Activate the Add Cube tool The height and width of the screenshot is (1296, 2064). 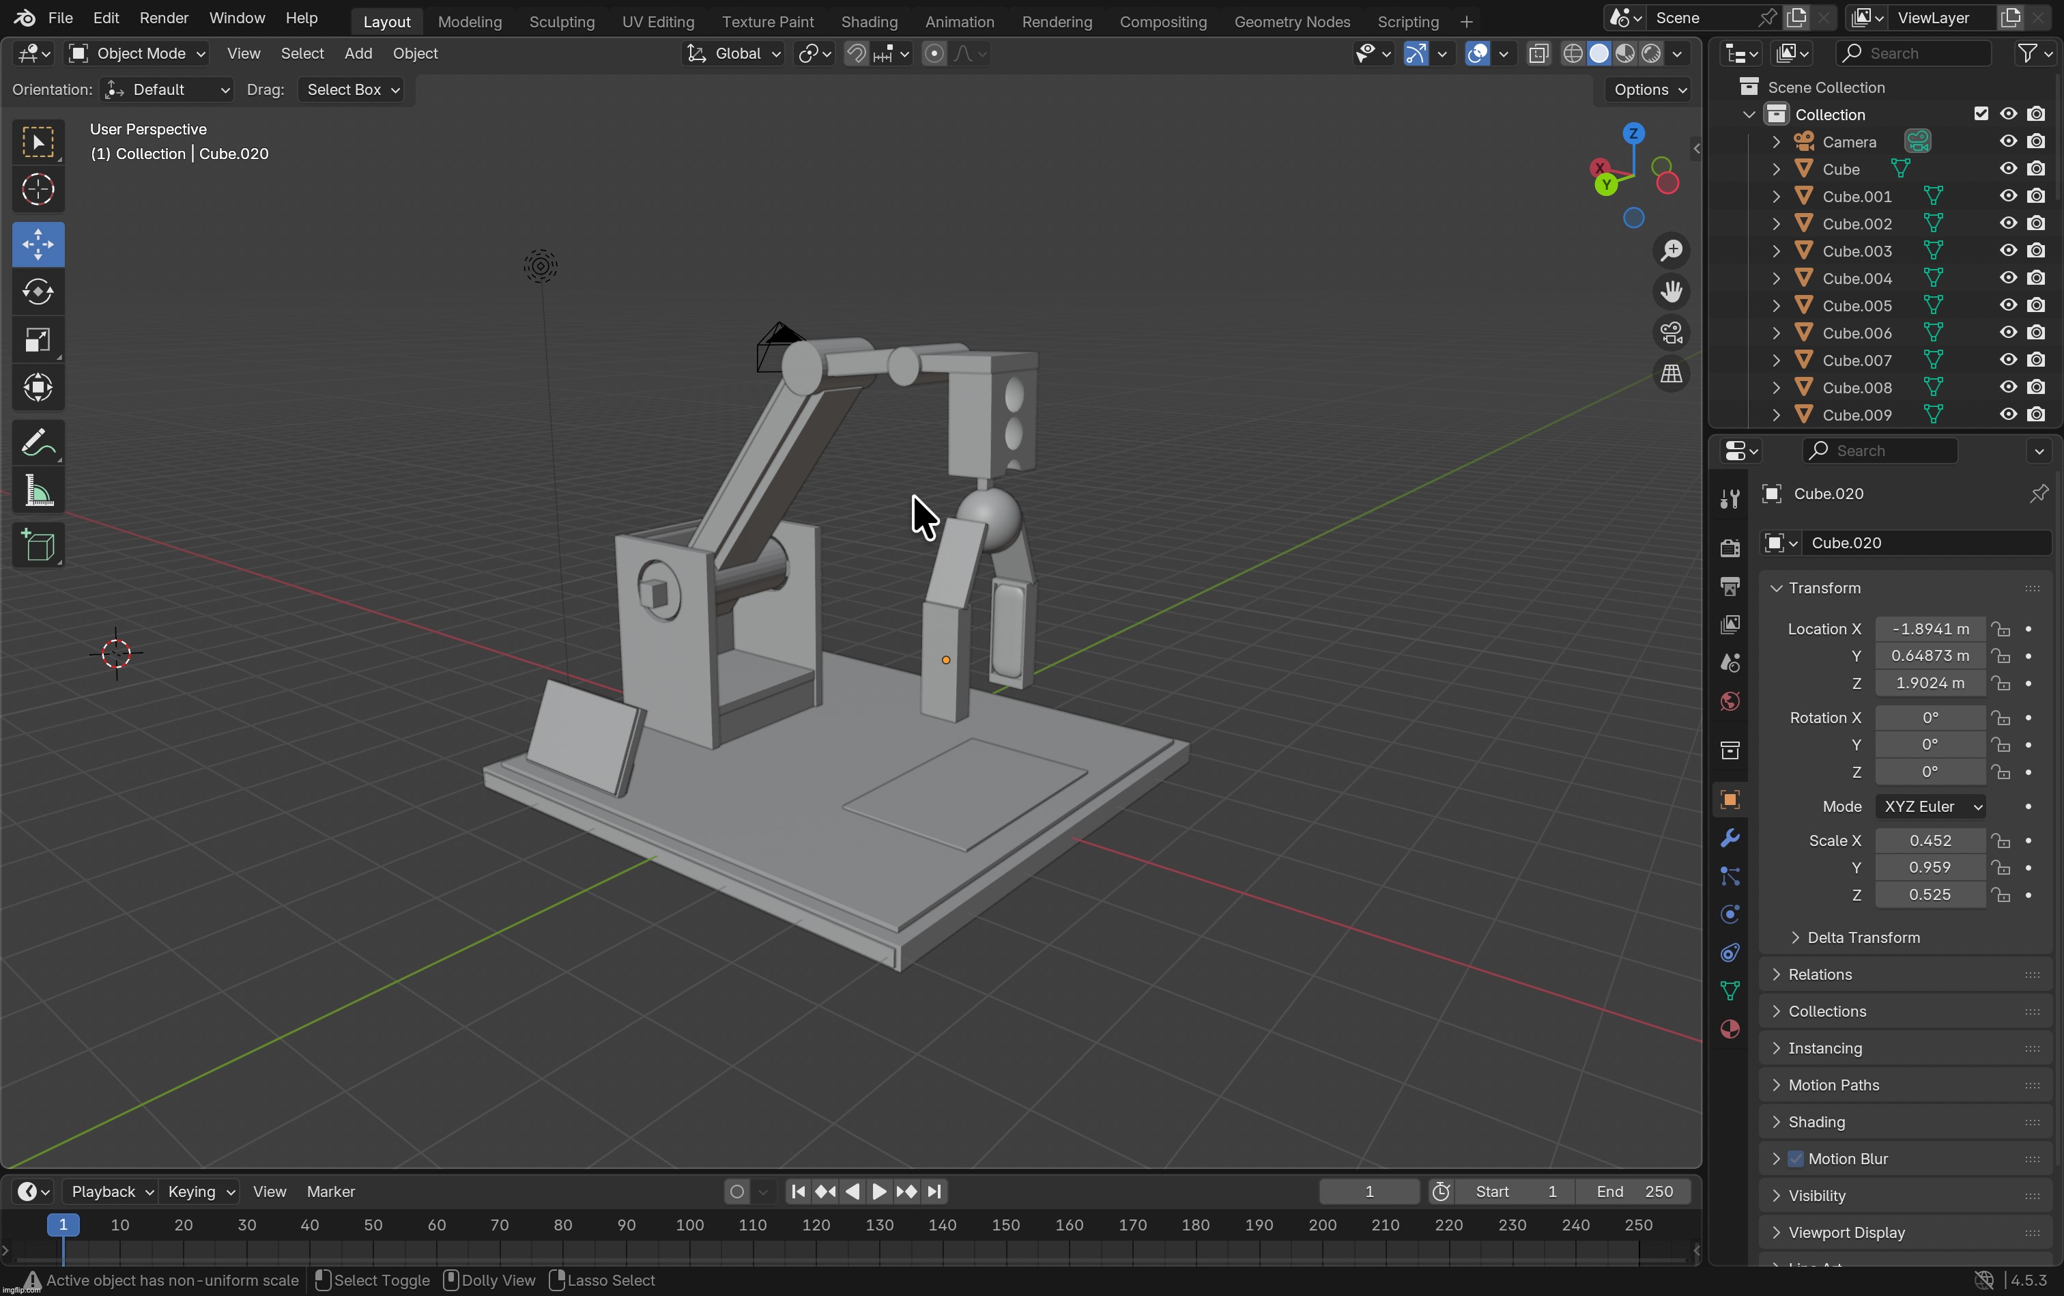coord(38,546)
